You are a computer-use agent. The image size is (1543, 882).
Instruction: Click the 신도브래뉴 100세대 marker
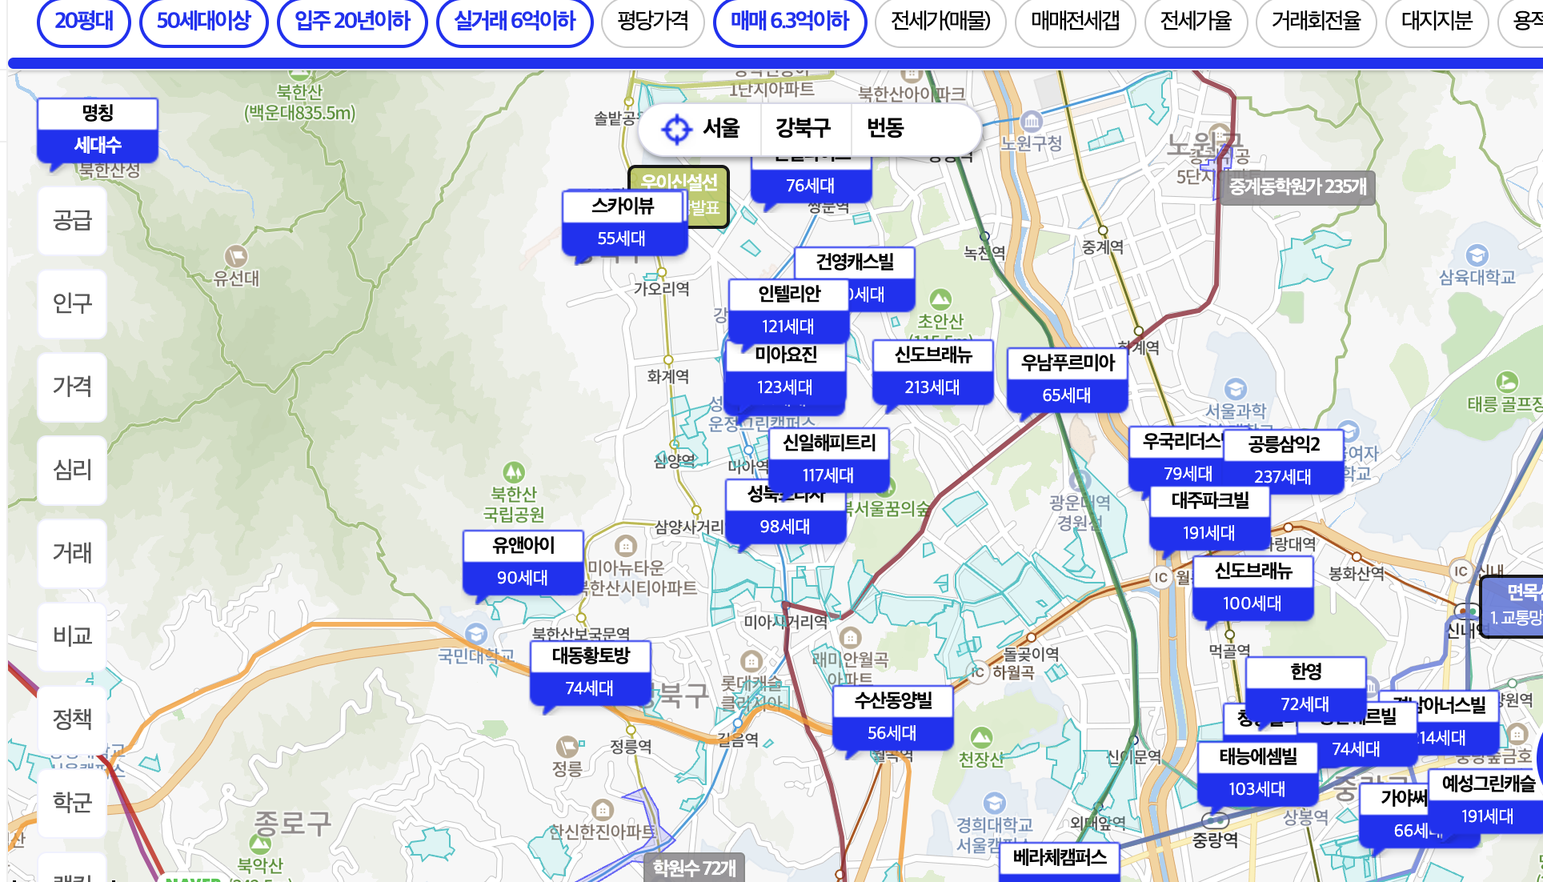click(1252, 587)
